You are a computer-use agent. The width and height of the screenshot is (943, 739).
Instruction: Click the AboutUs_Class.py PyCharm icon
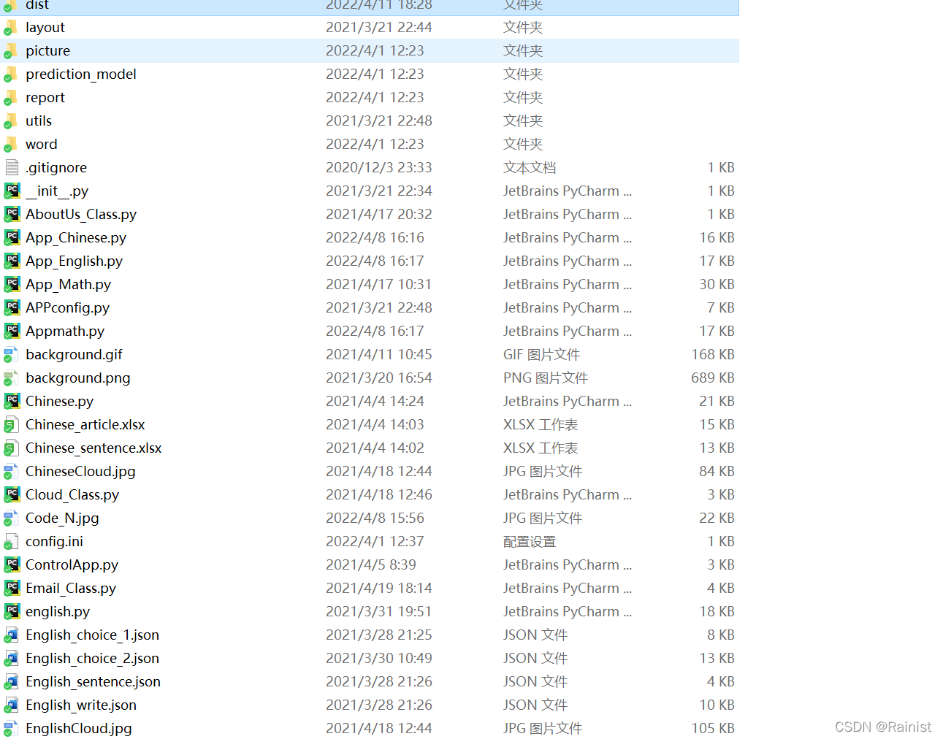(x=11, y=215)
